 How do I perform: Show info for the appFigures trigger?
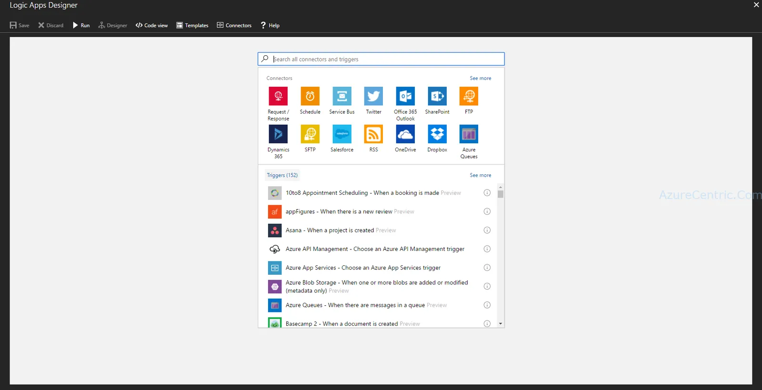[x=487, y=211]
